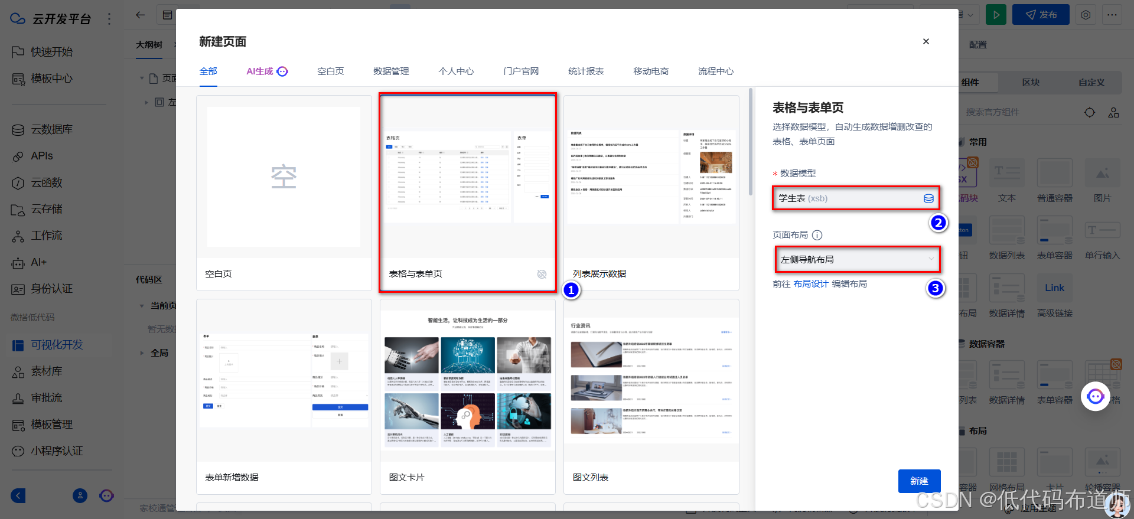This screenshot has width=1134, height=519.
Task: Click the user avatar icon at sidebar bottom
Action: (x=80, y=496)
